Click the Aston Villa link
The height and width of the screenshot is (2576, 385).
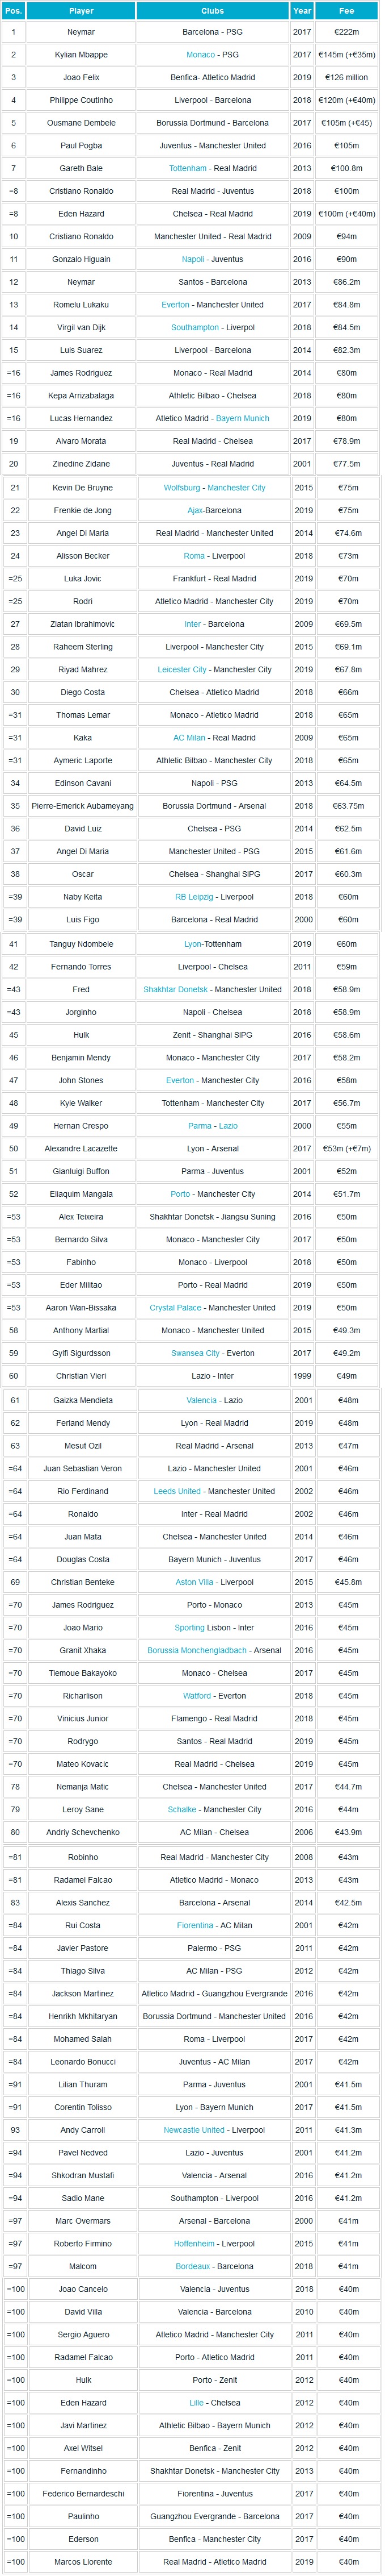pyautogui.click(x=185, y=1582)
